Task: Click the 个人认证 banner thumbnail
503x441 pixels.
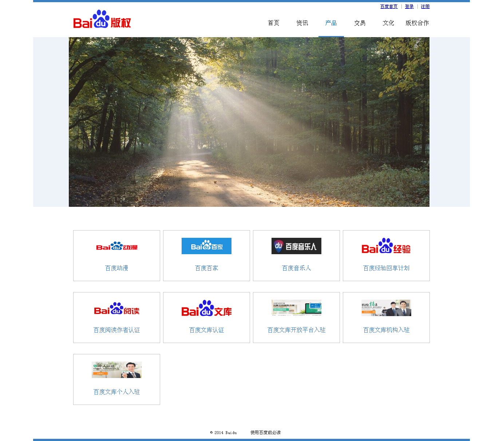Action: (116, 370)
